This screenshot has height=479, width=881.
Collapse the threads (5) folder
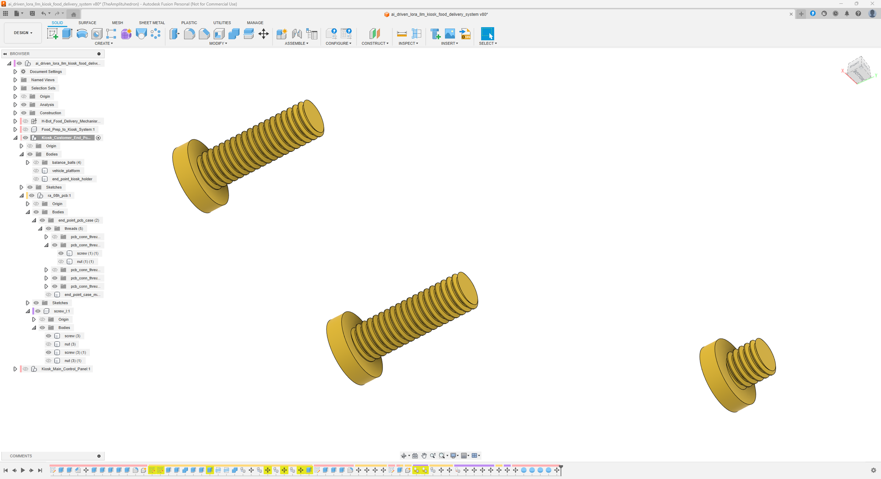point(40,229)
